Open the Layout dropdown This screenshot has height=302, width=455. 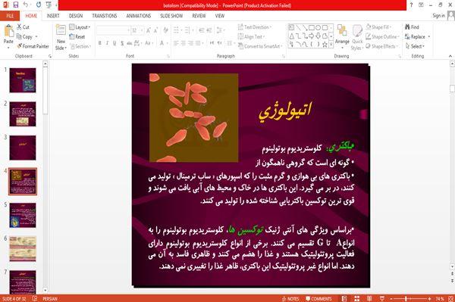[x=80, y=27]
